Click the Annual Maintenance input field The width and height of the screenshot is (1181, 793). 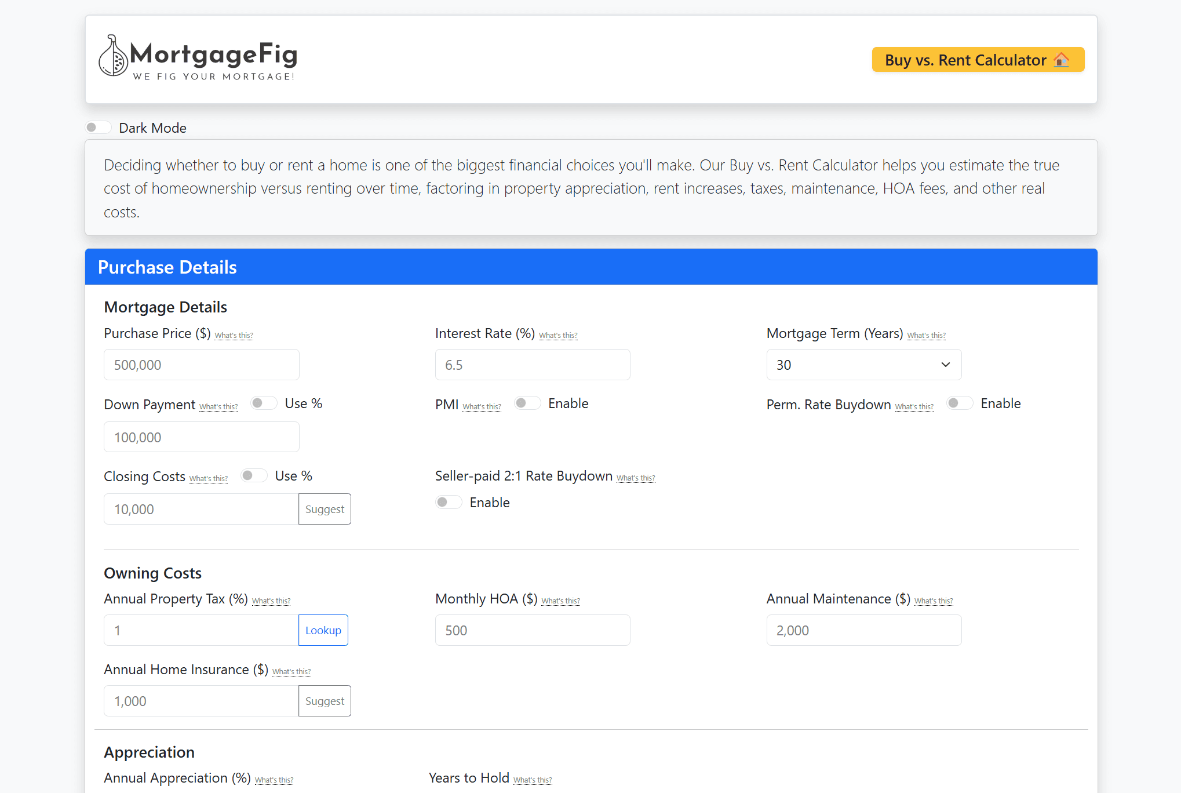point(863,630)
